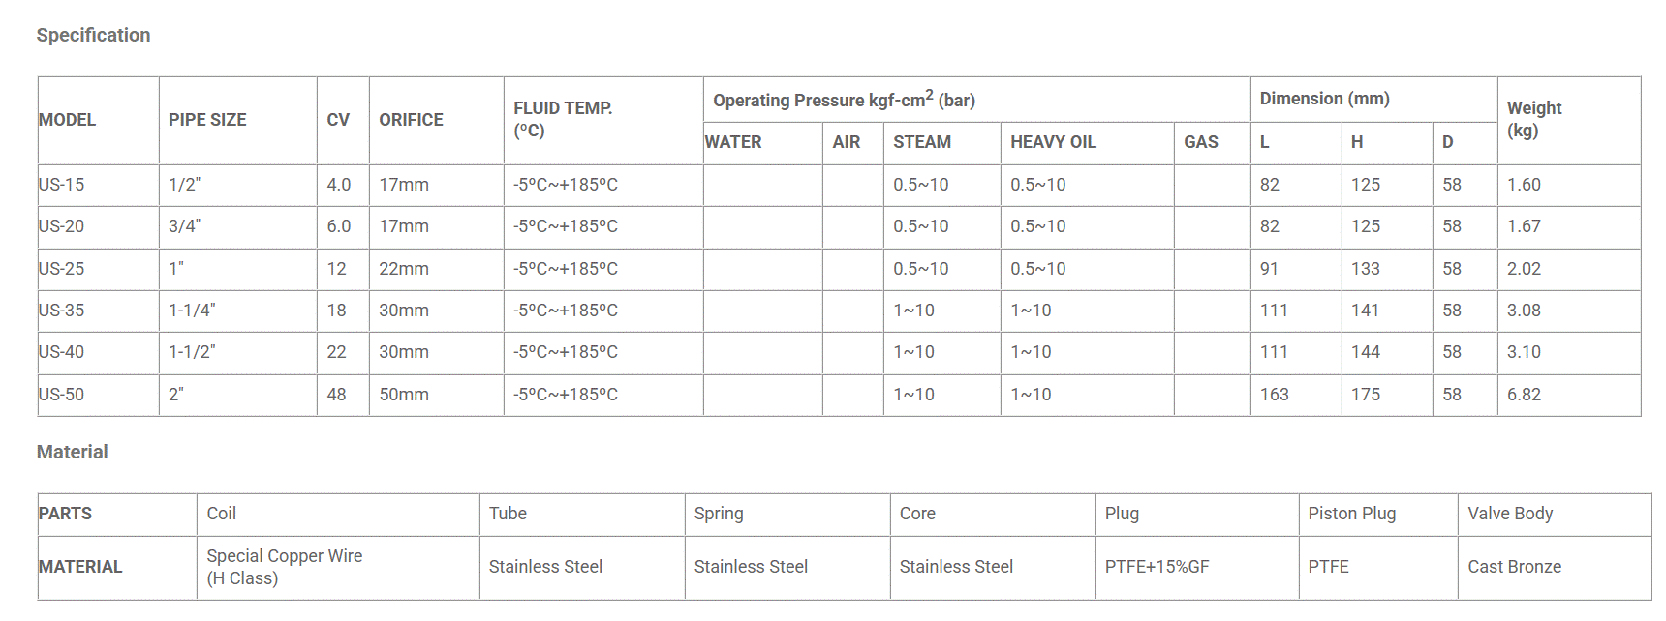Click the PIPE SIZE column header

pos(207,120)
